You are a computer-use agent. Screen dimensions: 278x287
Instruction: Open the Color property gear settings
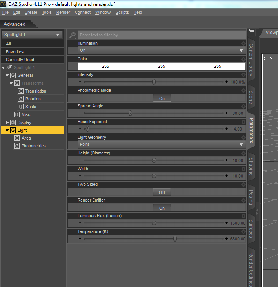(x=243, y=59)
